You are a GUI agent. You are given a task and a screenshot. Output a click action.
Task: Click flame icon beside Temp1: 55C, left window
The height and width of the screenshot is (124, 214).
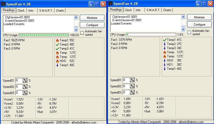coord(57,40)
